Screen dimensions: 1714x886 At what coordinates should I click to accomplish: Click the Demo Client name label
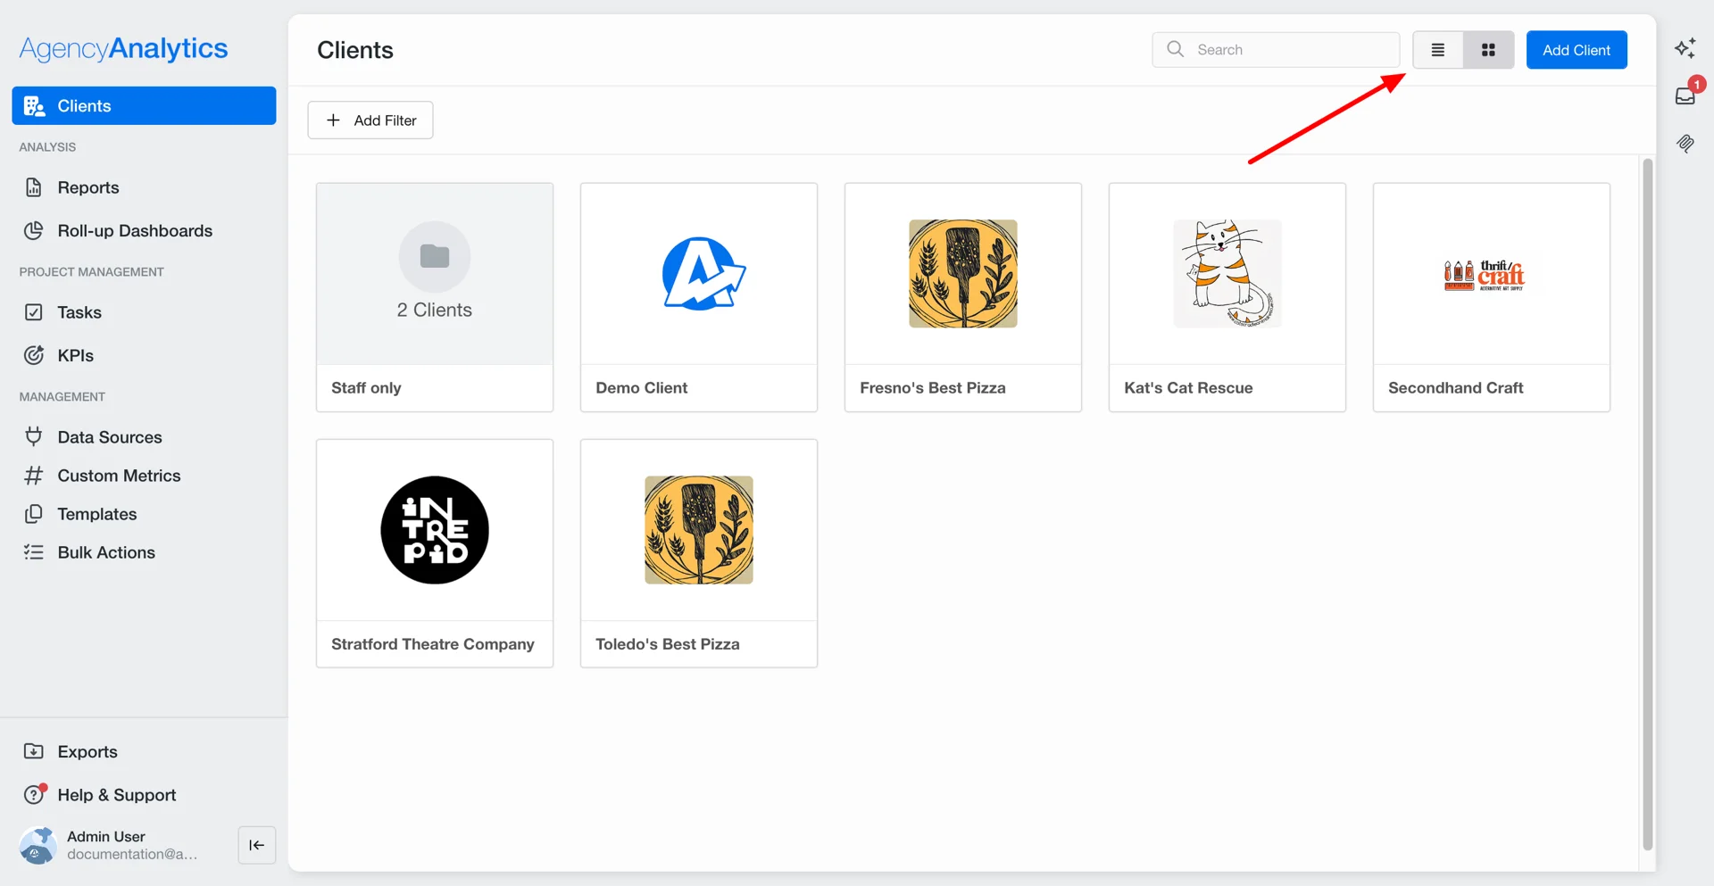point(642,388)
